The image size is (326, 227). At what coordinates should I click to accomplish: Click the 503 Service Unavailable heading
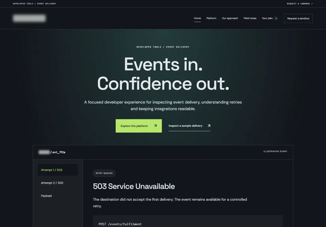(134, 186)
